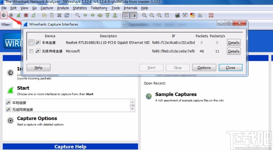The height and width of the screenshot is (150, 273).
Task: Click the Start link on welcome page
Action: 23,88
